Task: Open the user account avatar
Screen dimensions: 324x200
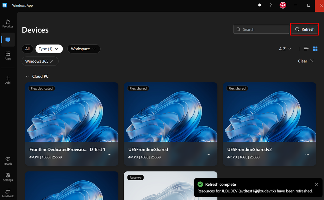Action: tap(283, 5)
